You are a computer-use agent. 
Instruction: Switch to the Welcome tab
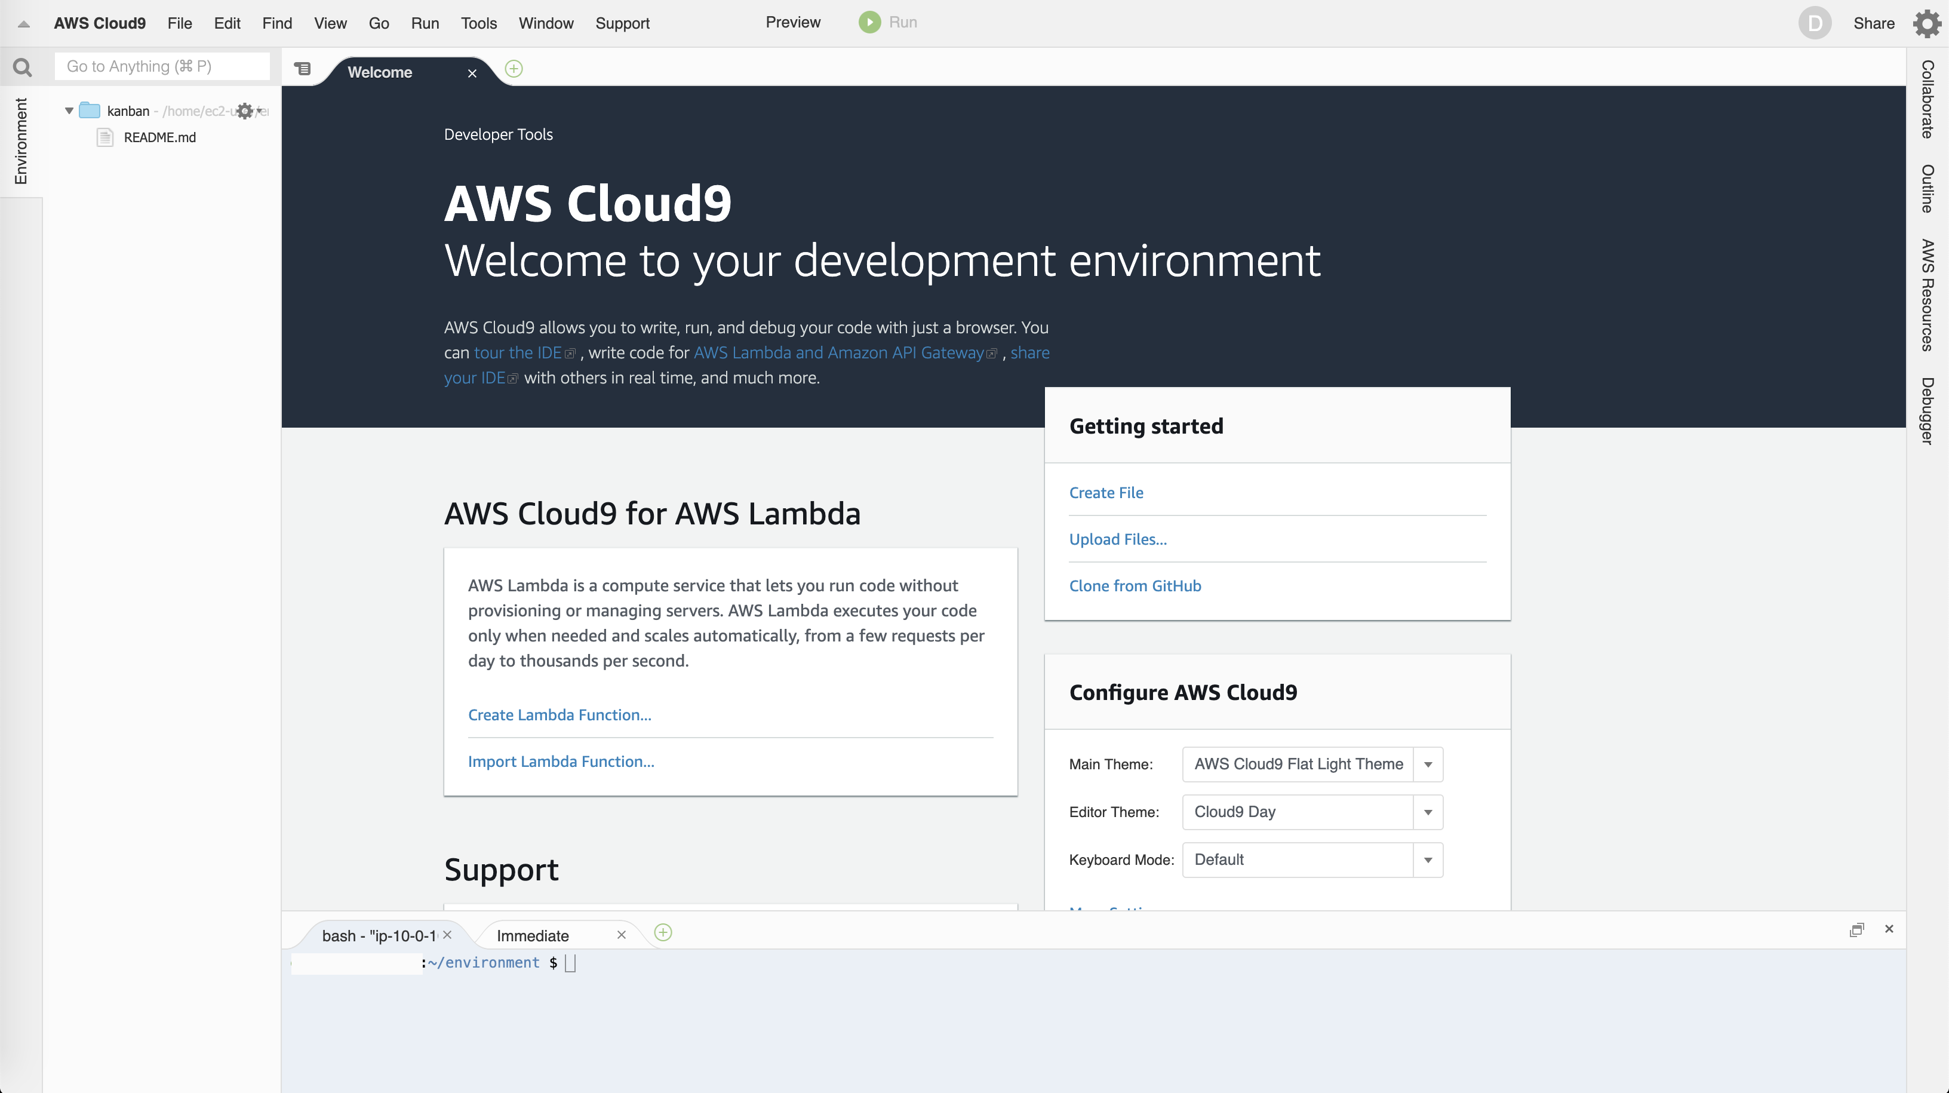coord(380,73)
